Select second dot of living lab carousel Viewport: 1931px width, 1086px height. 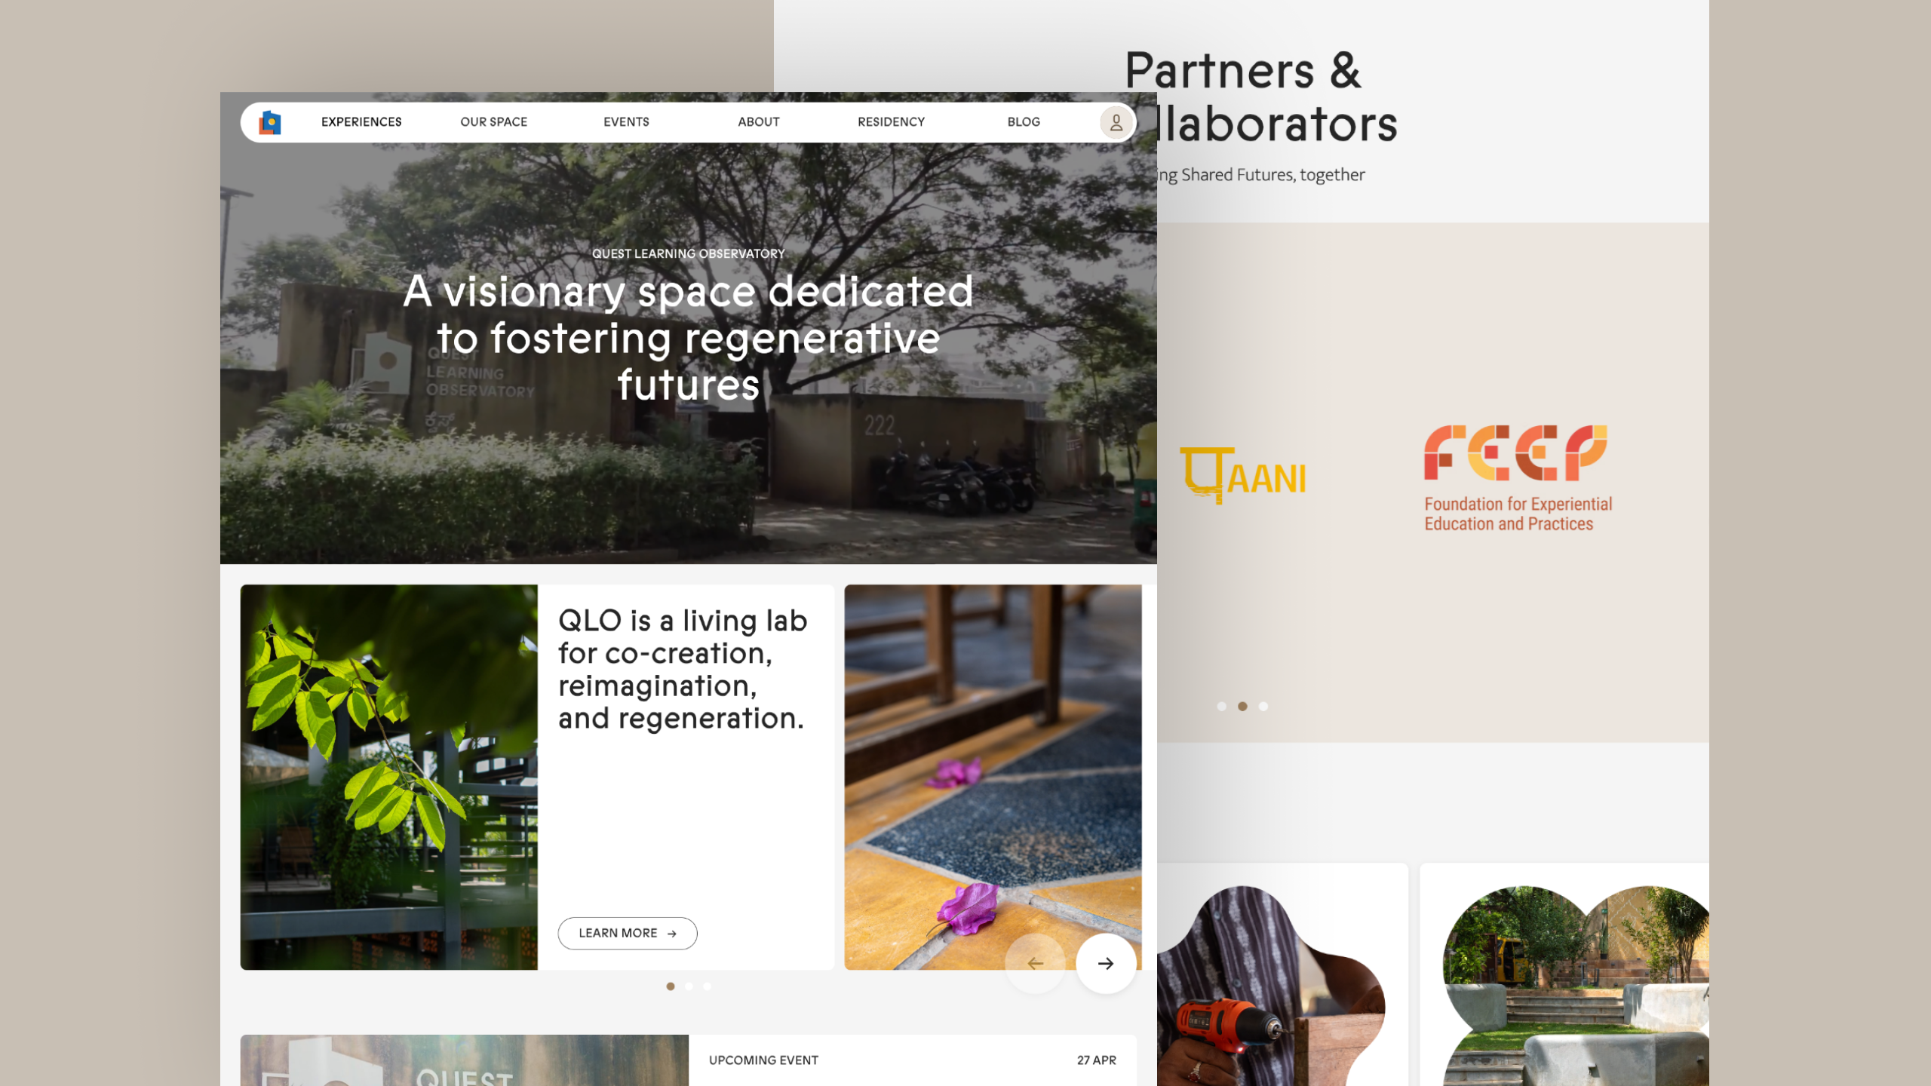coord(689,986)
